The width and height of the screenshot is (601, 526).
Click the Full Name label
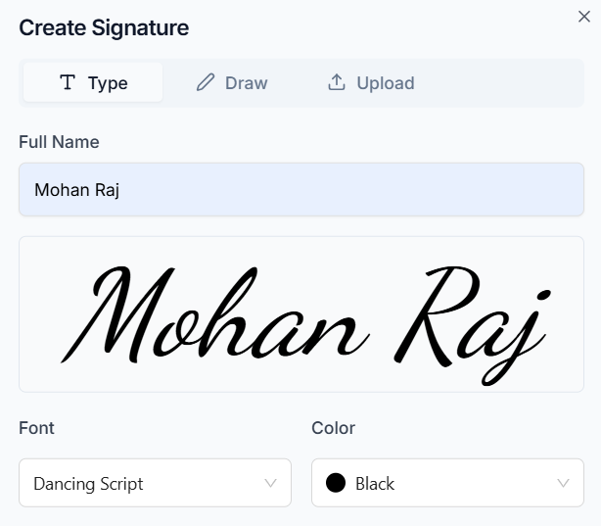coord(59,142)
